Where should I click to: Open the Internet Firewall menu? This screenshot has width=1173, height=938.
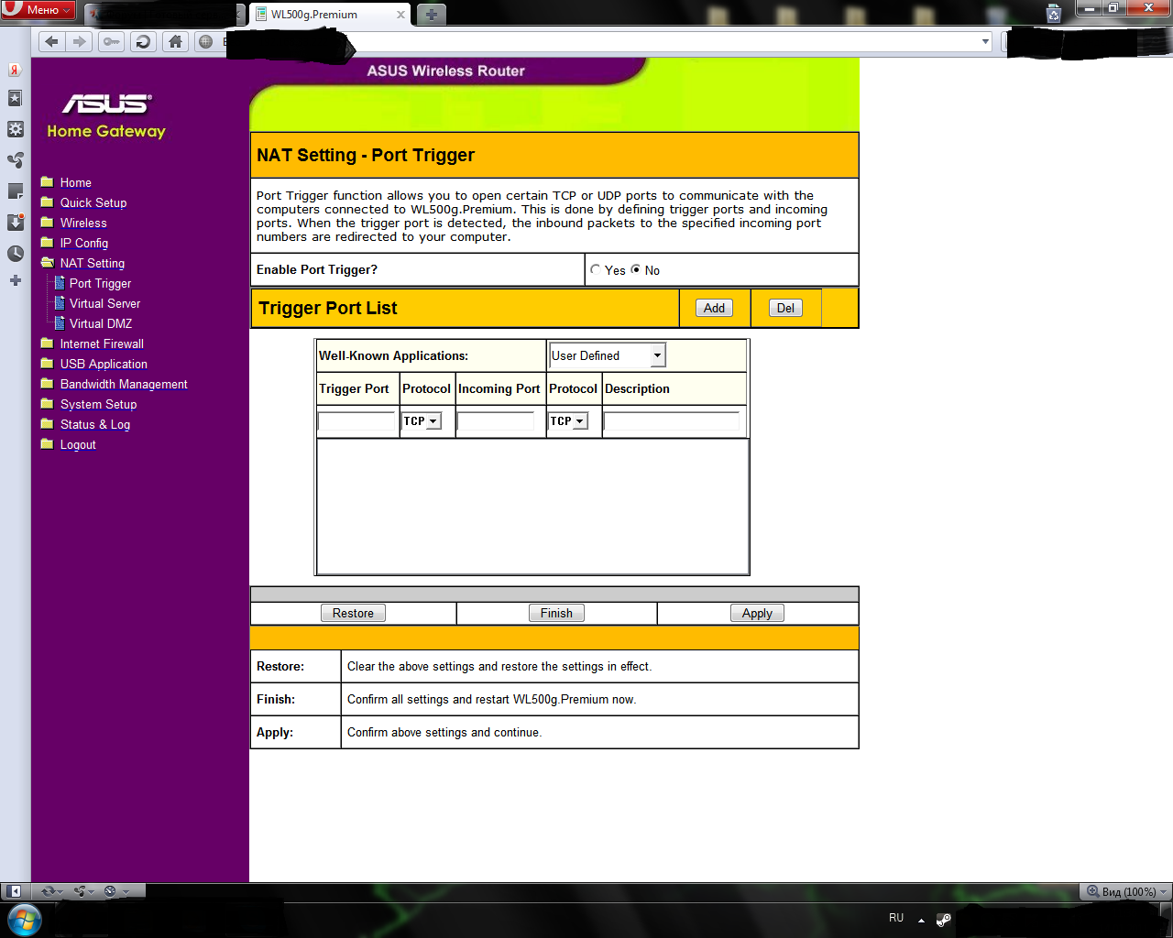pyautogui.click(x=102, y=344)
